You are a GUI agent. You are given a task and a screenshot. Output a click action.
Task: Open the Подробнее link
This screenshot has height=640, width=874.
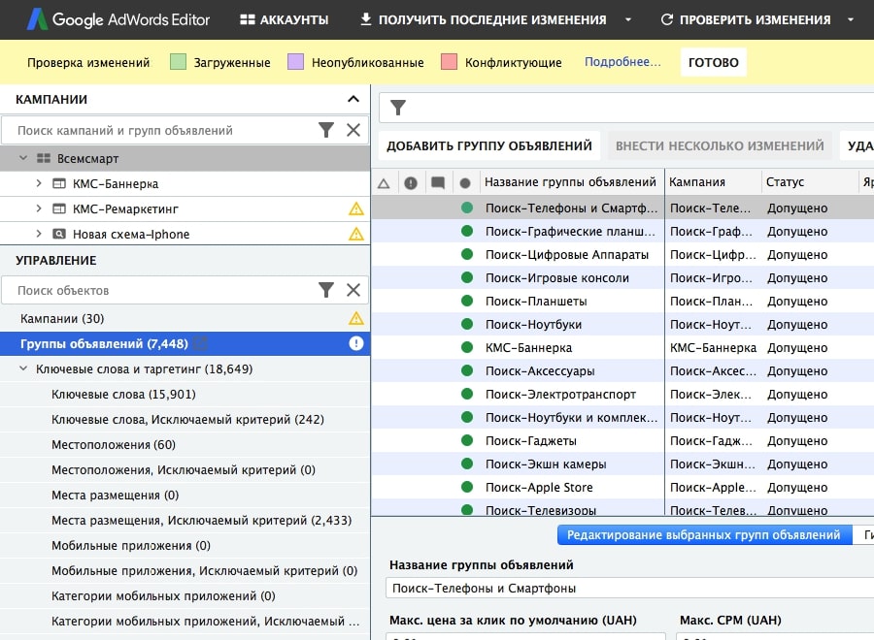[622, 62]
